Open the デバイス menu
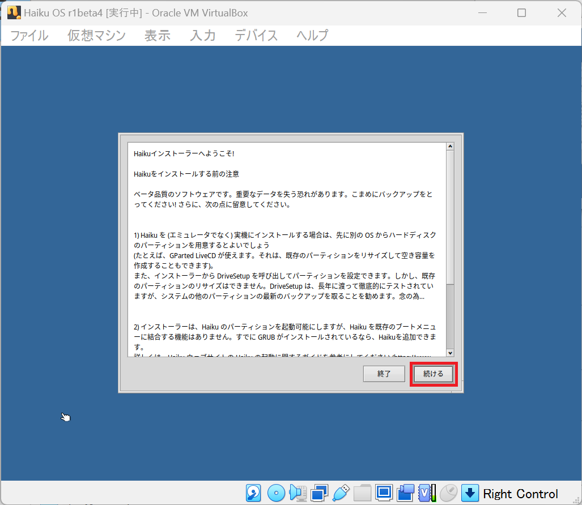The image size is (582, 505). [x=256, y=36]
